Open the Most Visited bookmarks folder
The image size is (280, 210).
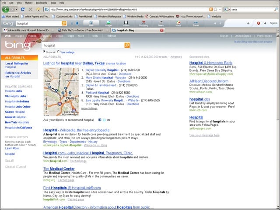10,17
